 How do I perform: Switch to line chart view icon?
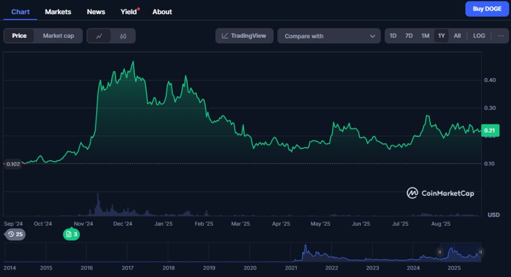point(99,36)
